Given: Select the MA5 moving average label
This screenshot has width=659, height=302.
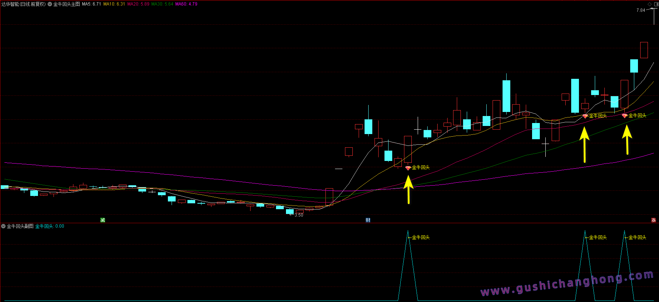Looking at the screenshot, I should coord(92,4).
